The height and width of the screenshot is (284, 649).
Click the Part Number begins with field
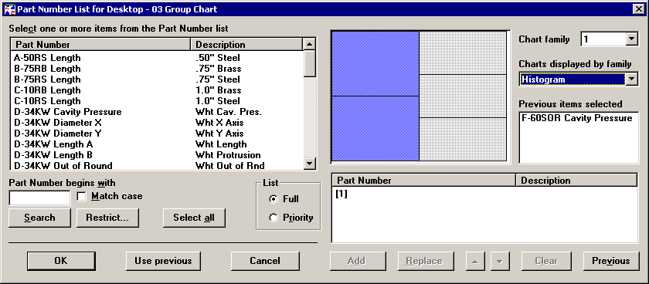click(39, 198)
